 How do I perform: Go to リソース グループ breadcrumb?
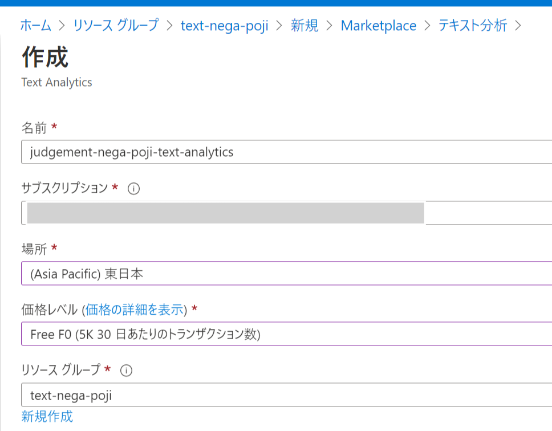pos(116,26)
